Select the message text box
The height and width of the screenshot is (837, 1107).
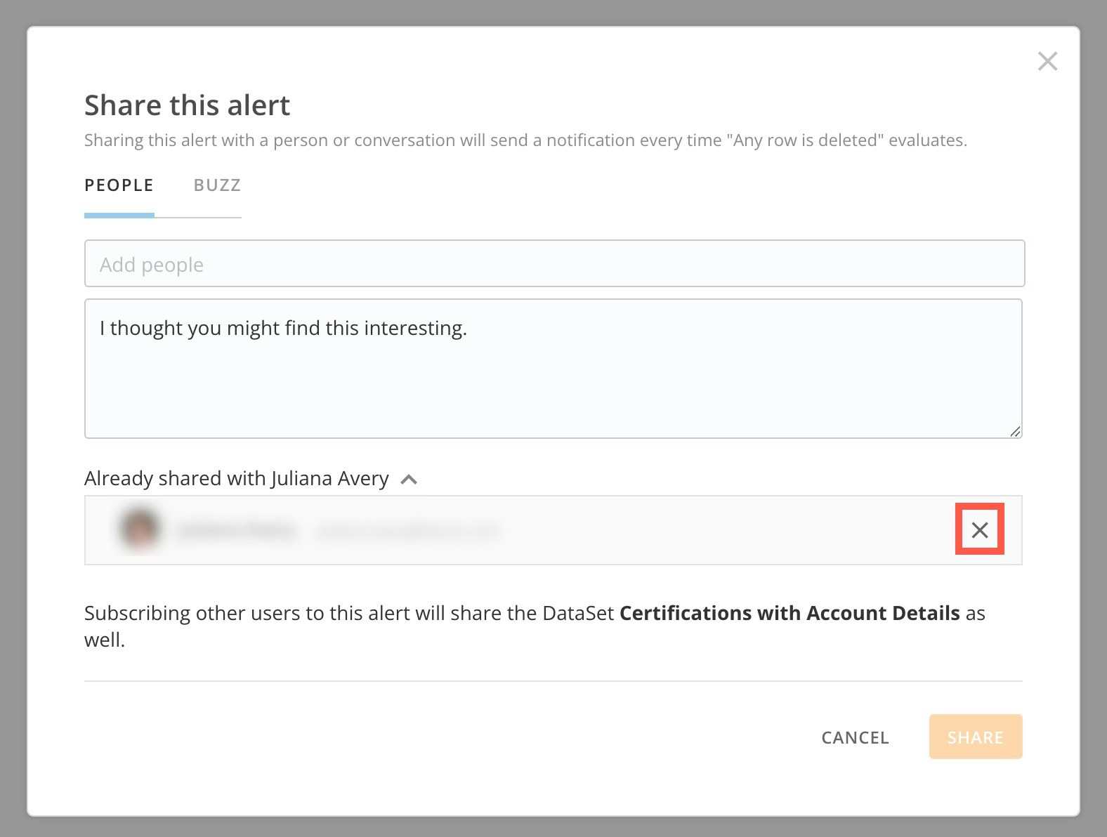(554, 367)
